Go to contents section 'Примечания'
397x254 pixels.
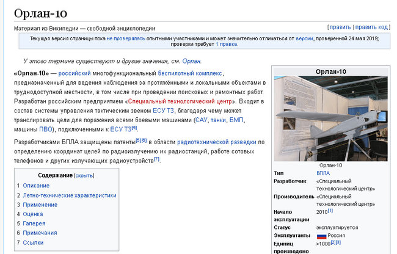(40, 233)
